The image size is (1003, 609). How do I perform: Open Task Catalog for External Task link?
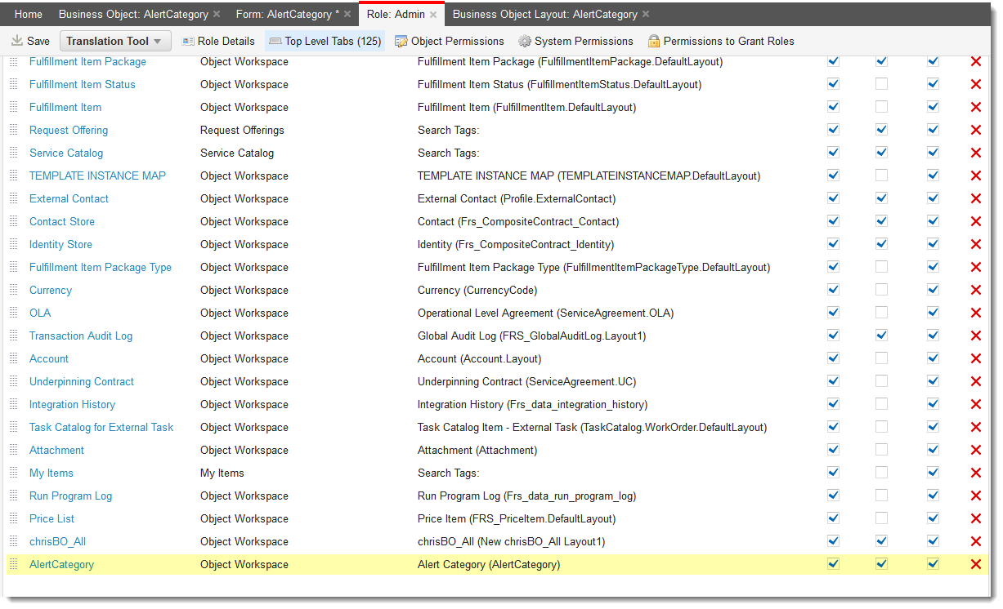101,427
